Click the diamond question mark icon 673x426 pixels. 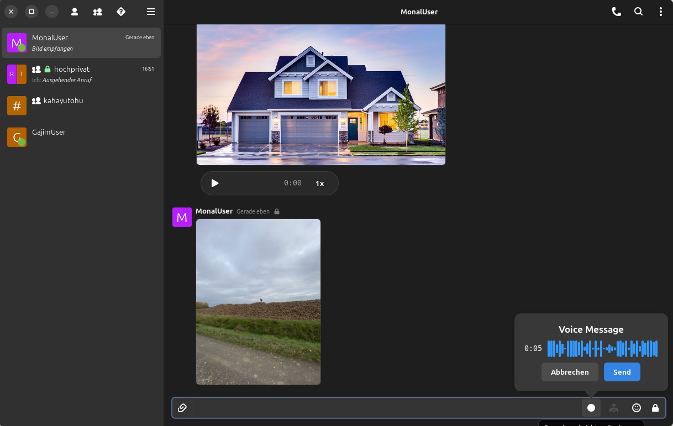point(121,12)
